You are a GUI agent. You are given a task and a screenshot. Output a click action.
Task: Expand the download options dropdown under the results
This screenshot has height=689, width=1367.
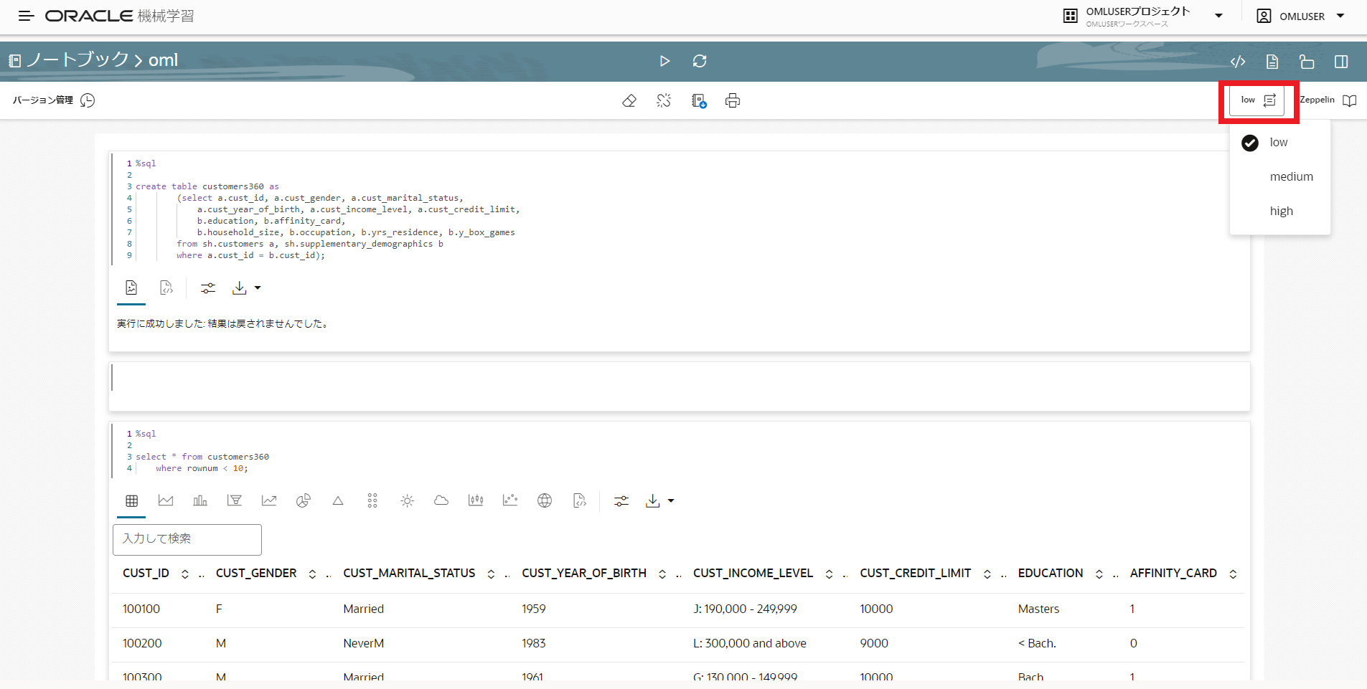pyautogui.click(x=671, y=501)
